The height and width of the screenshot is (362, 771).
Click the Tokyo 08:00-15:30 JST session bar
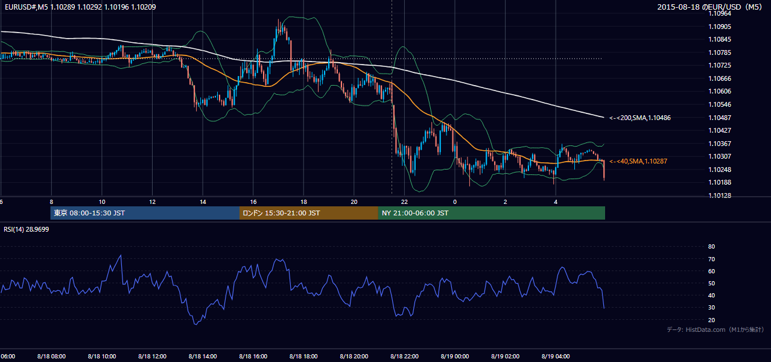pyautogui.click(x=145, y=213)
